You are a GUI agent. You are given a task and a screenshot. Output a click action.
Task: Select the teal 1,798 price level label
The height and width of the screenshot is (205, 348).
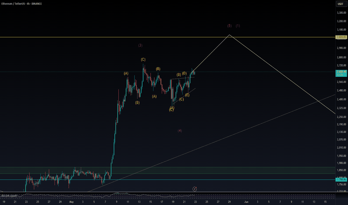click(x=341, y=179)
